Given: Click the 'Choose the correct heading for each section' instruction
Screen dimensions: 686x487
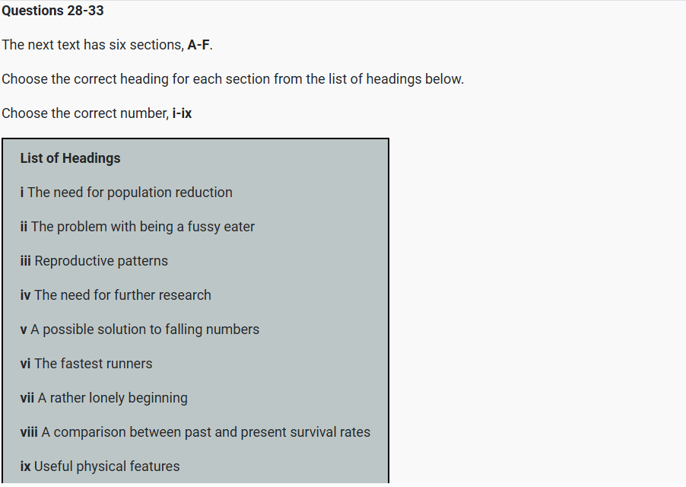Looking at the screenshot, I should (232, 79).
